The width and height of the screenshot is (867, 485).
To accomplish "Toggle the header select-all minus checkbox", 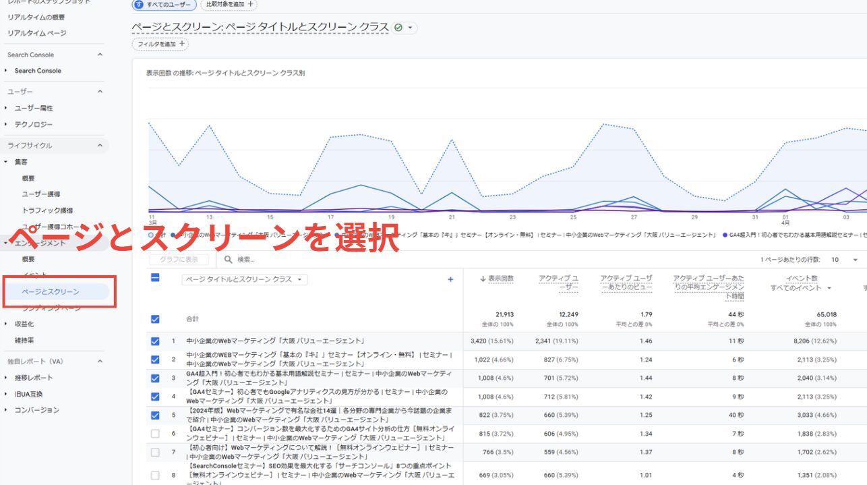I will (155, 277).
